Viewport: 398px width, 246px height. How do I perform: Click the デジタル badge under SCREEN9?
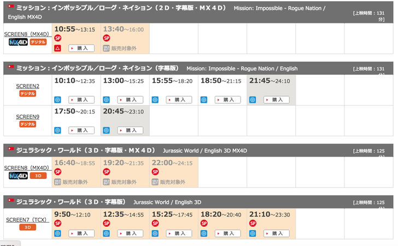[28, 124]
